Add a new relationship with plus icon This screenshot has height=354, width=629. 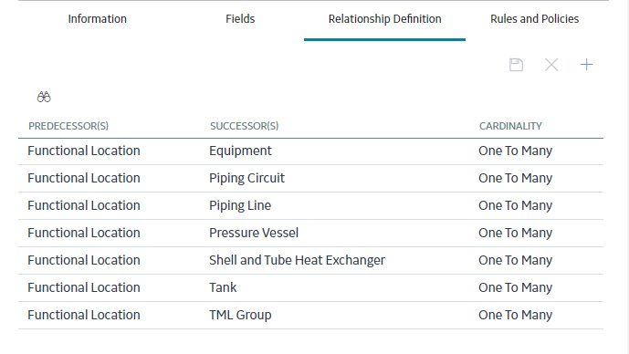586,65
